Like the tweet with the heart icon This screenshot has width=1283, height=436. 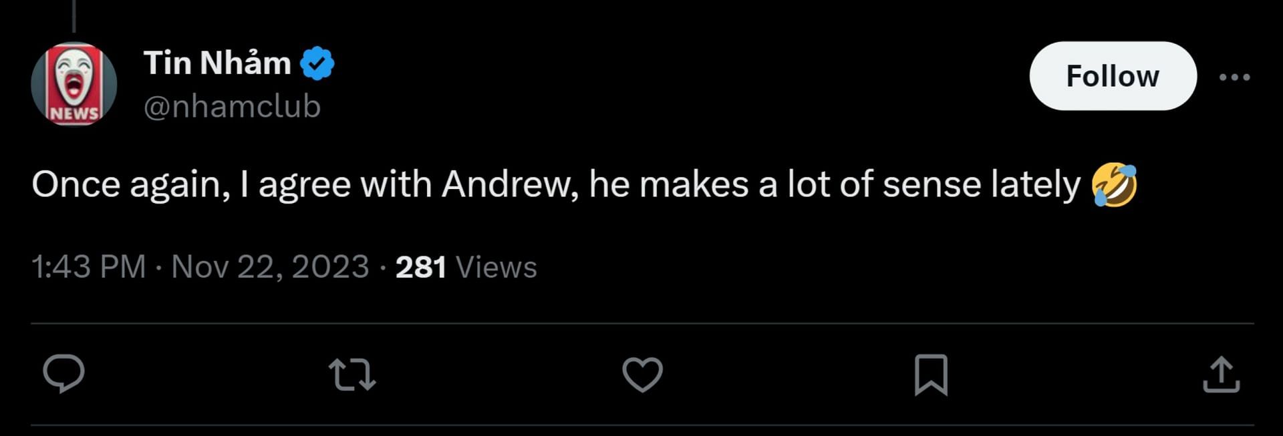click(642, 375)
